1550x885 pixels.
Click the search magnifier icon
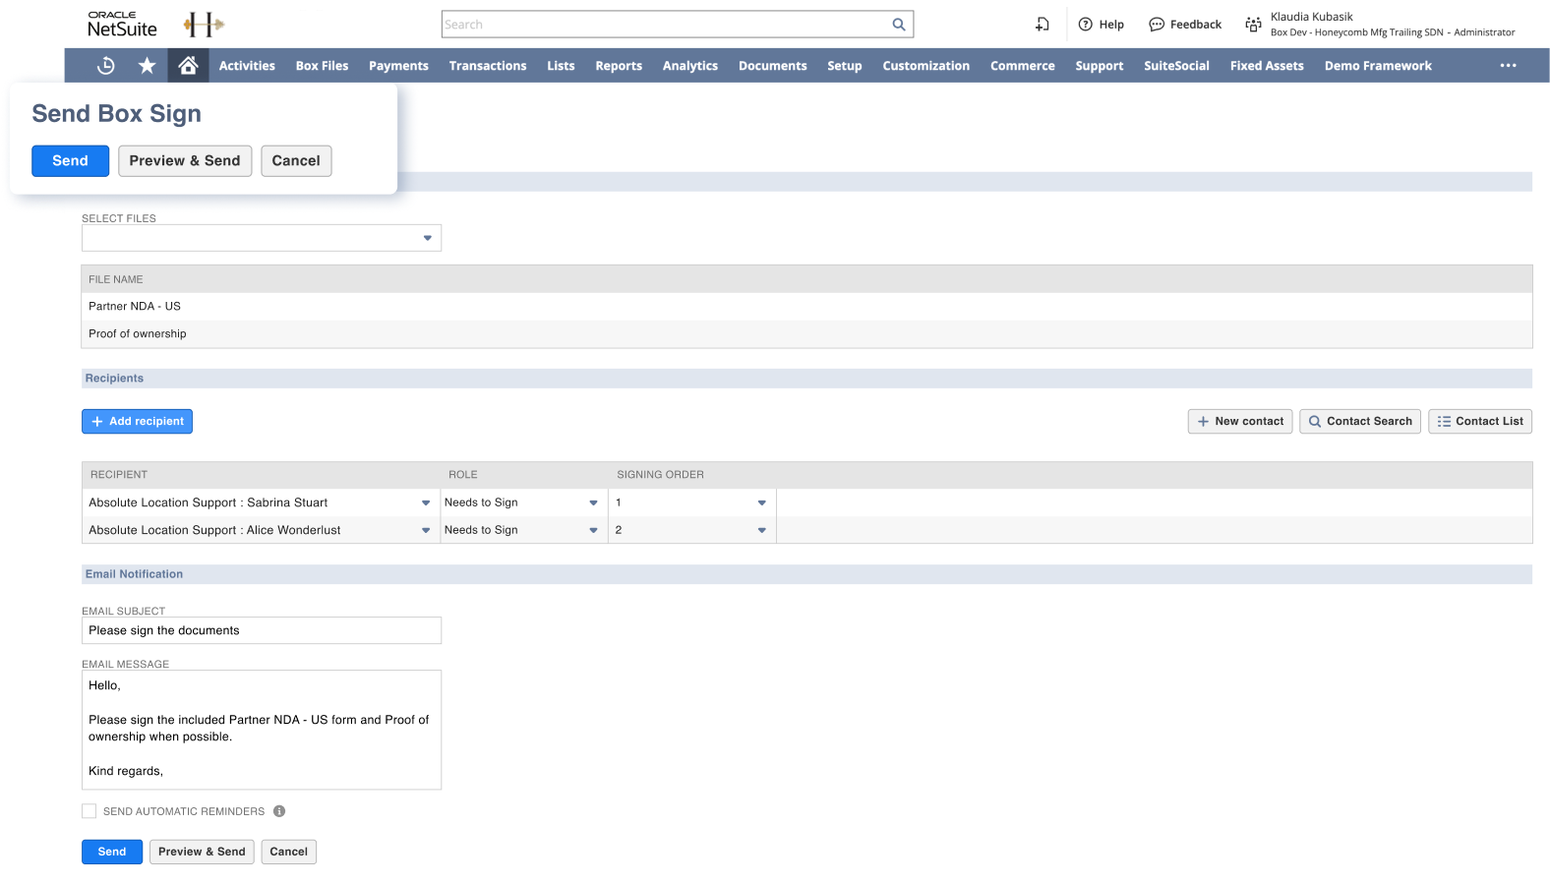[x=898, y=25]
